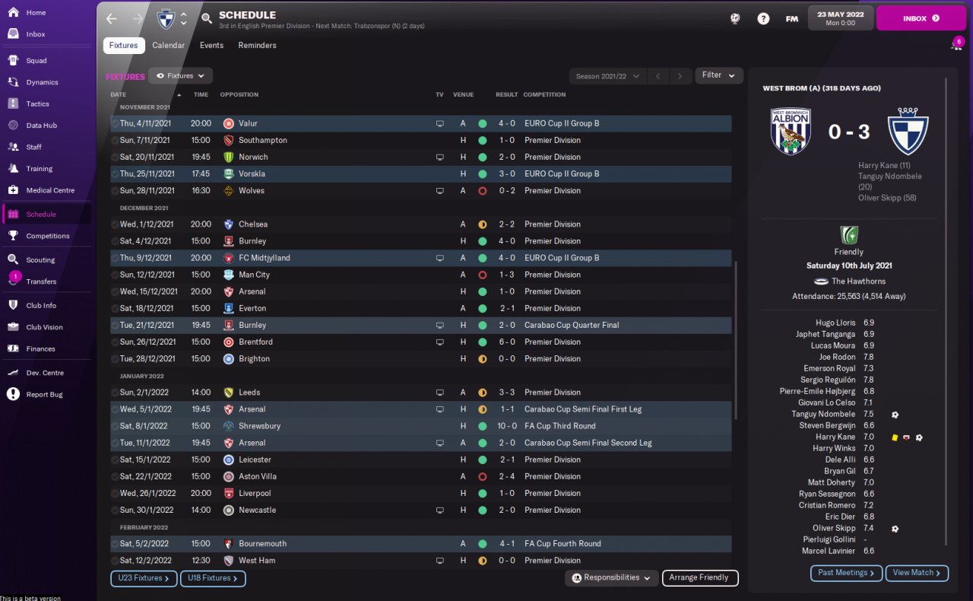
Task: Switch to the Events tab
Action: point(211,46)
